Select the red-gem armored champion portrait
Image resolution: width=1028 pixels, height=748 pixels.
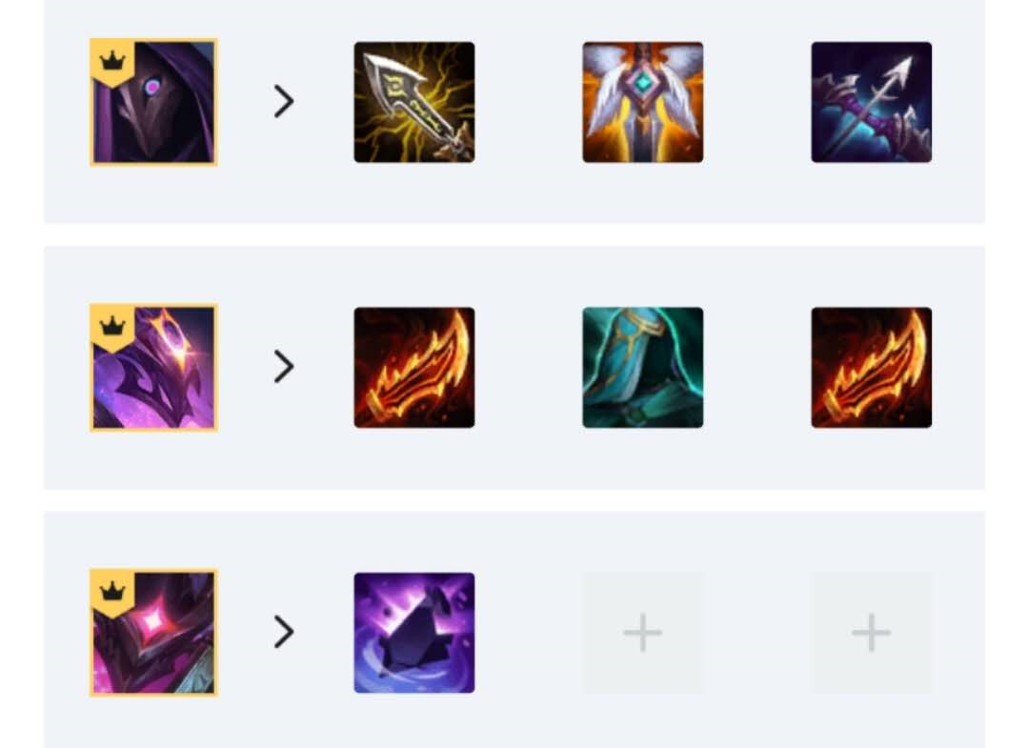coord(153,633)
